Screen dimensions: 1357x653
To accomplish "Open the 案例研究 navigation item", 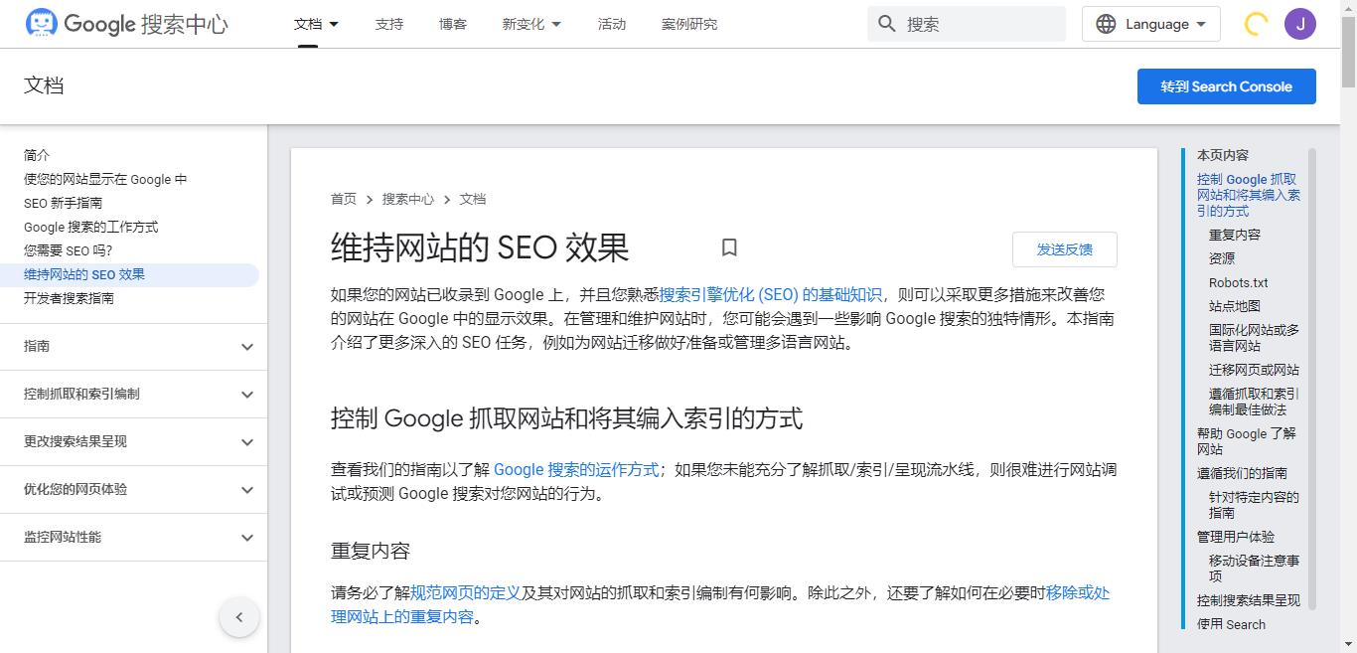I will pyautogui.click(x=688, y=23).
